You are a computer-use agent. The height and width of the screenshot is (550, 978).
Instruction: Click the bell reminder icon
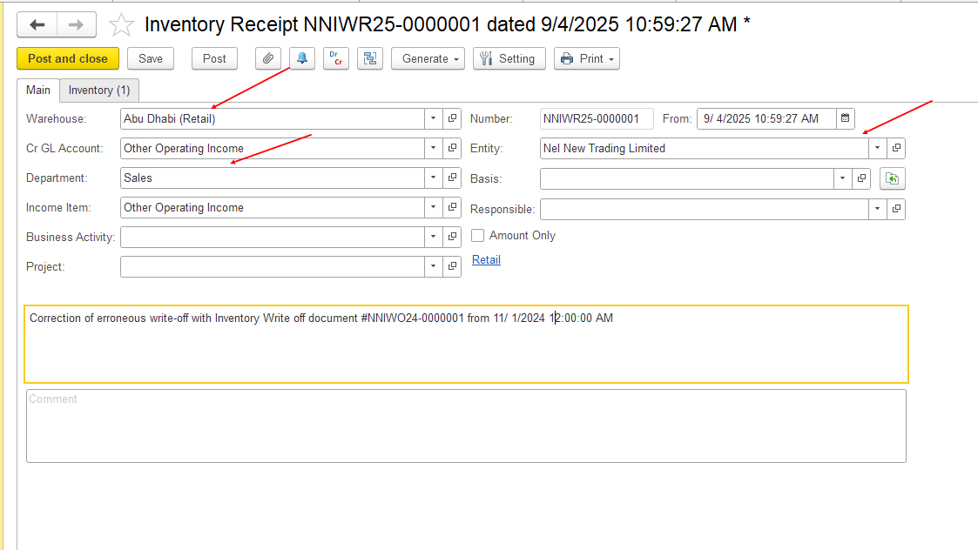[x=302, y=58]
